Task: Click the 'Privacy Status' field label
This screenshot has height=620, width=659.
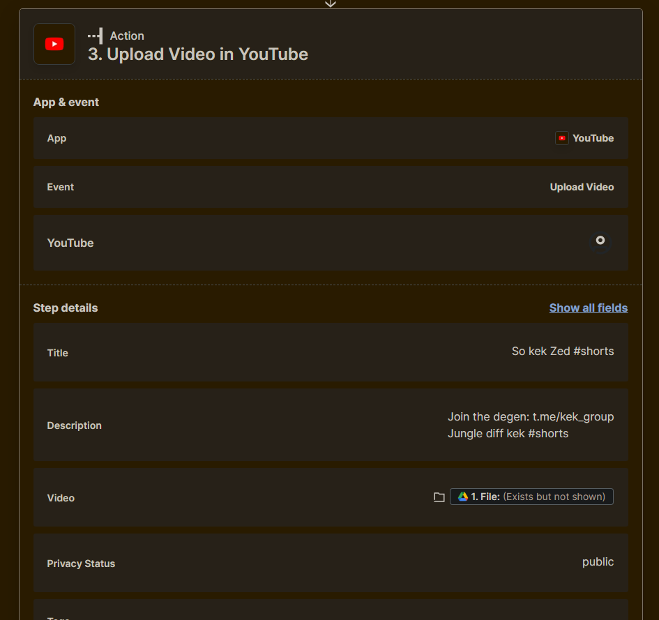Action: click(81, 564)
